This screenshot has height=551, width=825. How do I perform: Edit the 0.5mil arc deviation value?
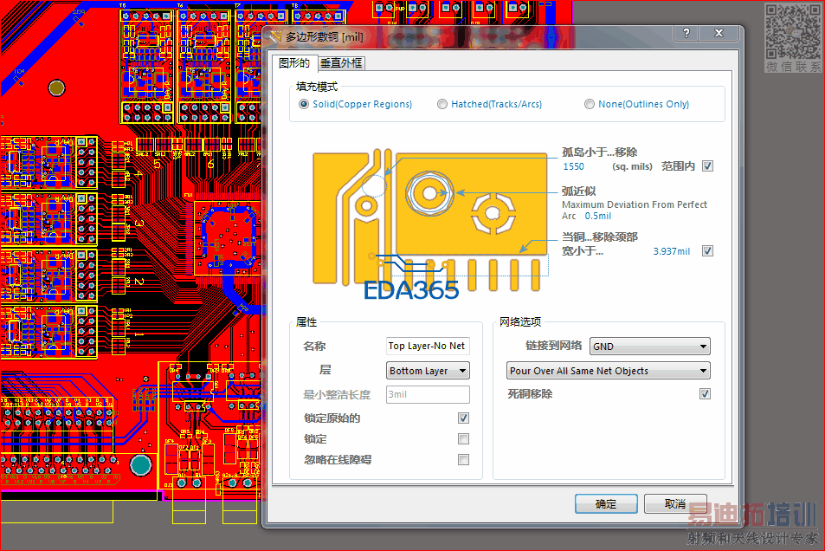[x=598, y=216]
